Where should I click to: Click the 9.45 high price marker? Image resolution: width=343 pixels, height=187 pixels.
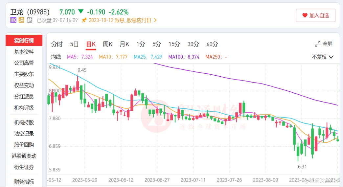pyautogui.click(x=82, y=70)
